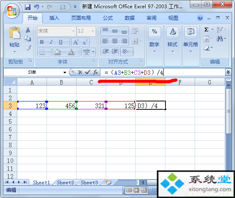Click the Cut scissors icon
Screen dimensions: 235x198
(x=28, y=30)
